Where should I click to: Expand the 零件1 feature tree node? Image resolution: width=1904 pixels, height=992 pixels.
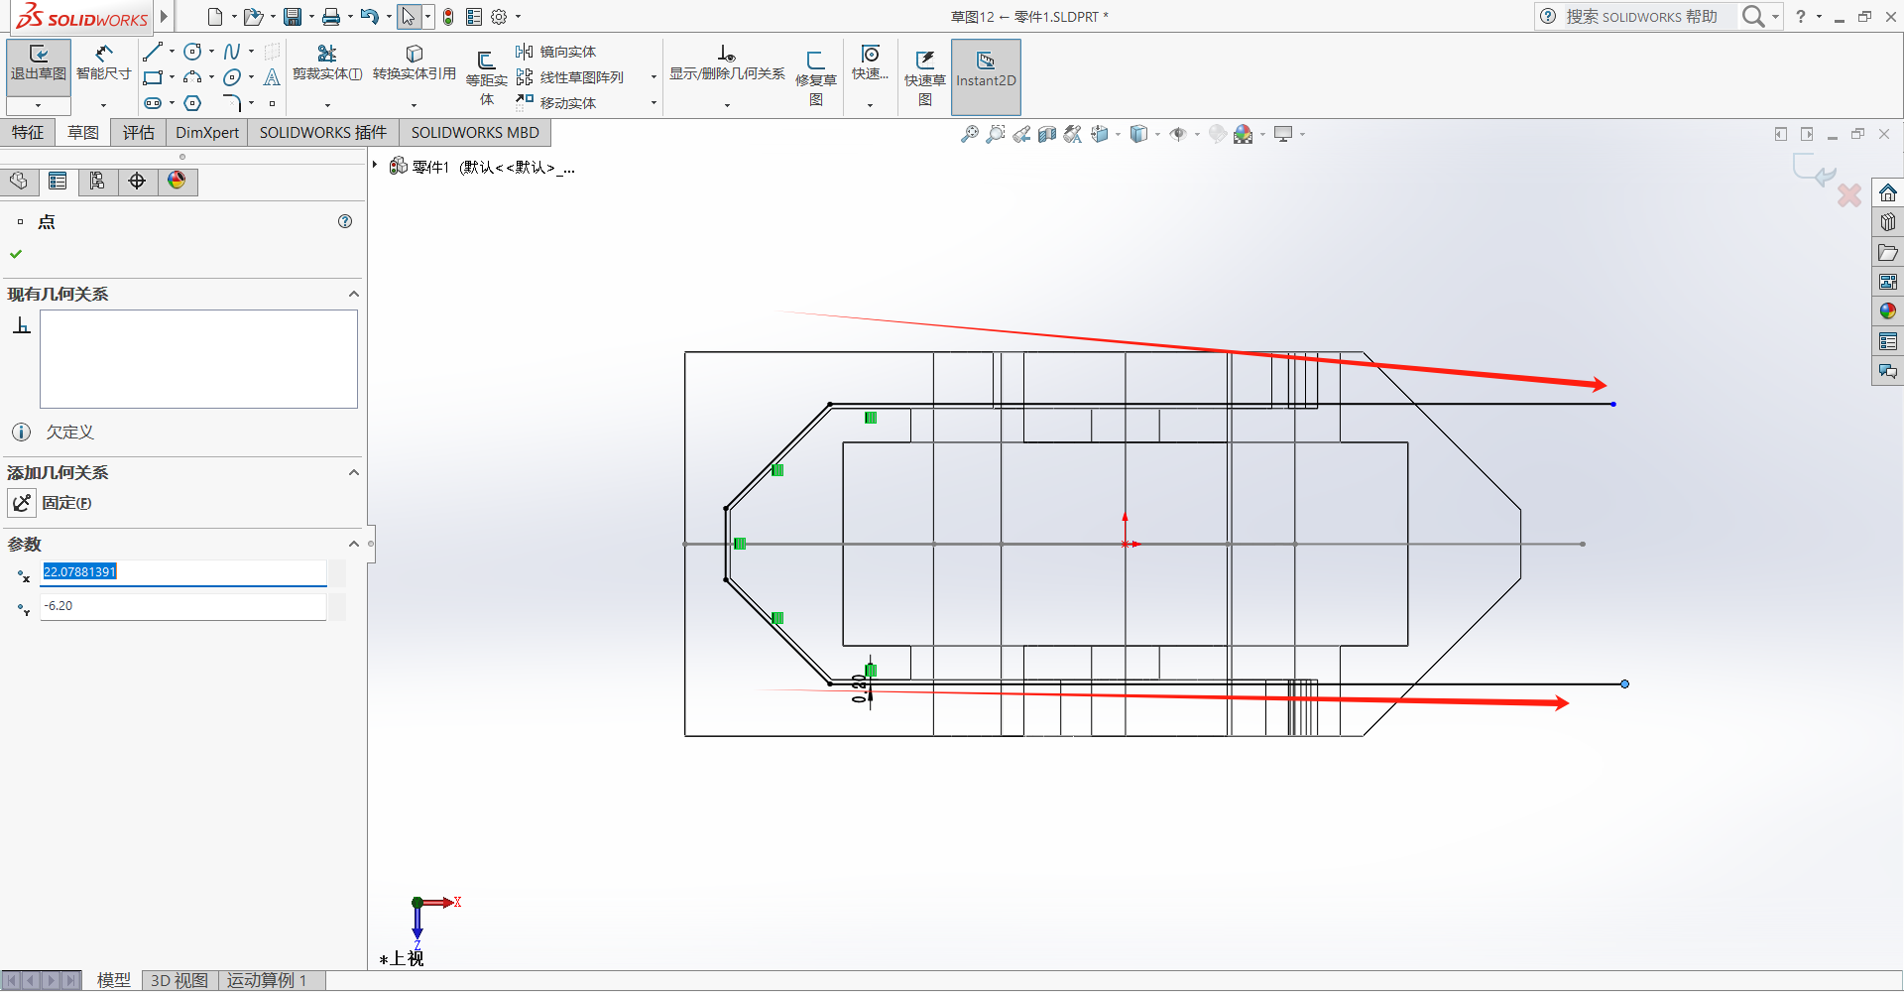(375, 165)
